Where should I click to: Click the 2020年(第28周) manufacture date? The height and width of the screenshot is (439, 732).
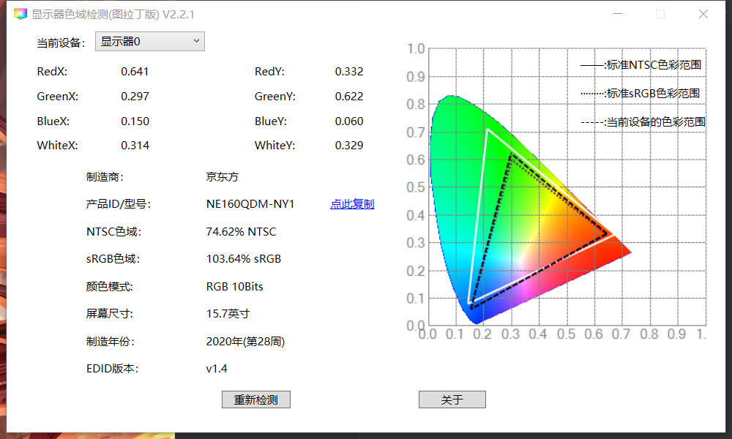(245, 341)
